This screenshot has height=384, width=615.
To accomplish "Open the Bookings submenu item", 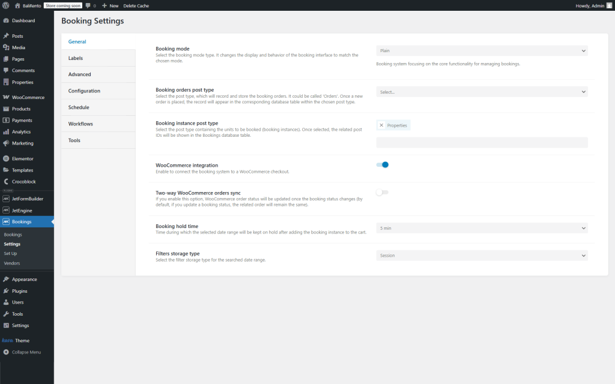I will point(13,235).
